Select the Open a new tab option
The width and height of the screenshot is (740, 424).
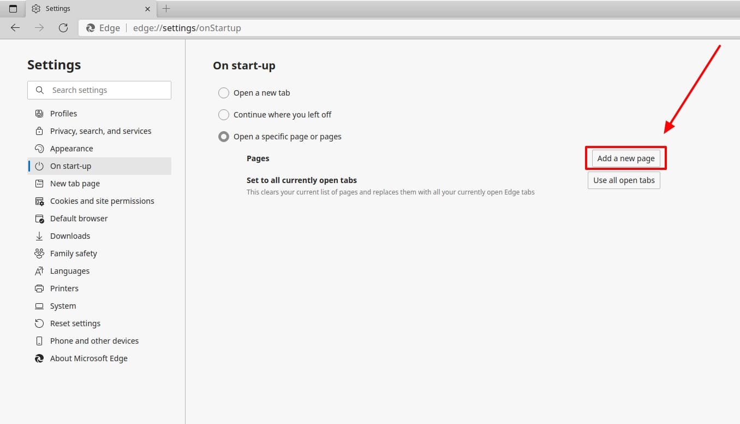pyautogui.click(x=224, y=92)
